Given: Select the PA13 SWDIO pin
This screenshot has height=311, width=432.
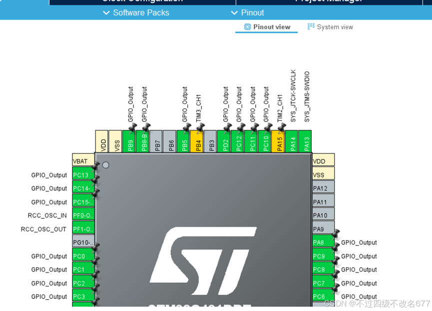Looking at the screenshot, I should tap(305, 142).
